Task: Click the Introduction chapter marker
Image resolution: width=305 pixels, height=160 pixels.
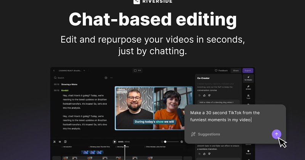Action: (x=67, y=147)
